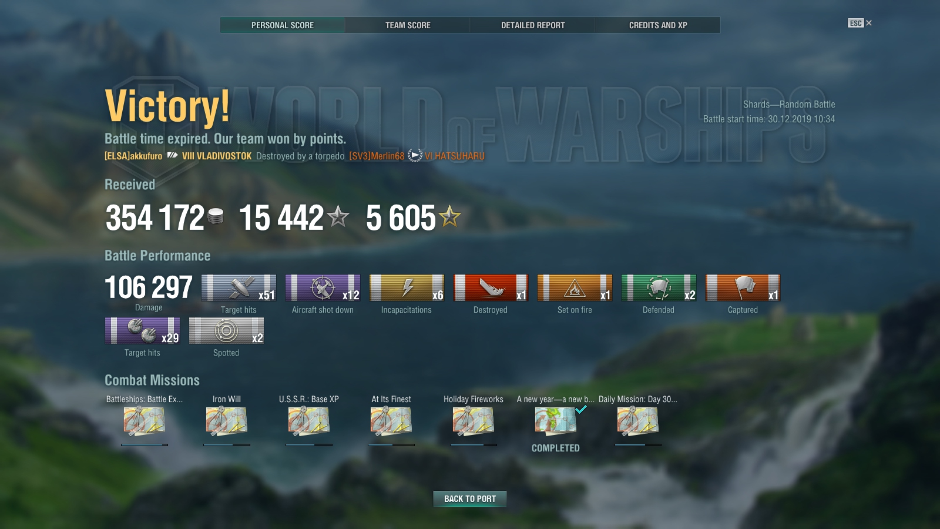The image size is (940, 529).
Task: Click the Back to Port button
Action: pyautogui.click(x=470, y=498)
